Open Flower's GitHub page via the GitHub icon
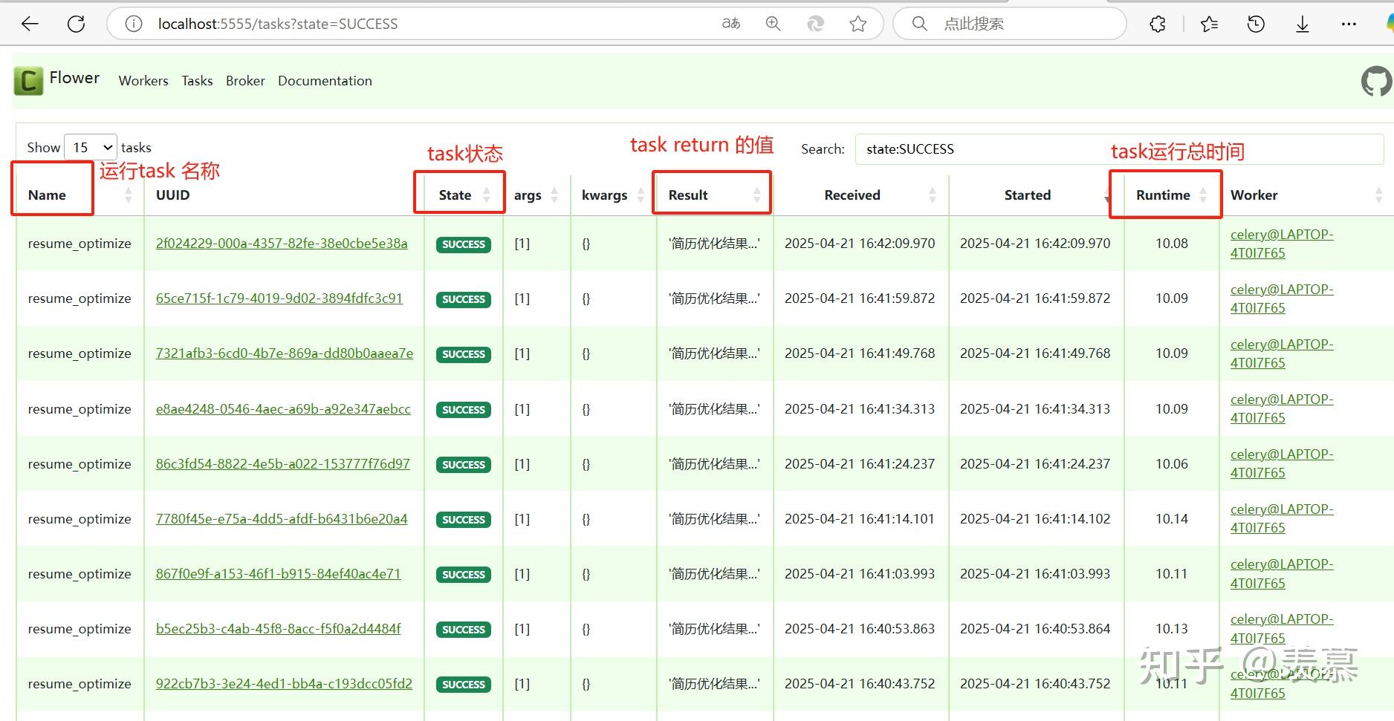 pyautogui.click(x=1375, y=81)
